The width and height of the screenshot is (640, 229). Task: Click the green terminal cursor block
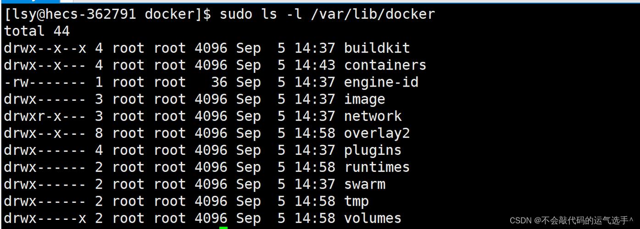tap(223, 228)
